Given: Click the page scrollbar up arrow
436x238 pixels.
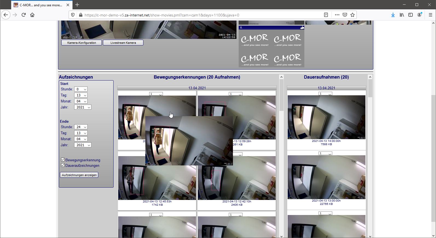Looking at the screenshot, I should pyautogui.click(x=433, y=23).
